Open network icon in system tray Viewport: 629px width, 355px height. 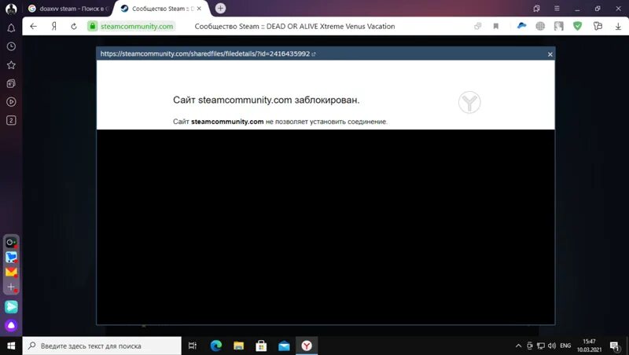(x=541, y=346)
